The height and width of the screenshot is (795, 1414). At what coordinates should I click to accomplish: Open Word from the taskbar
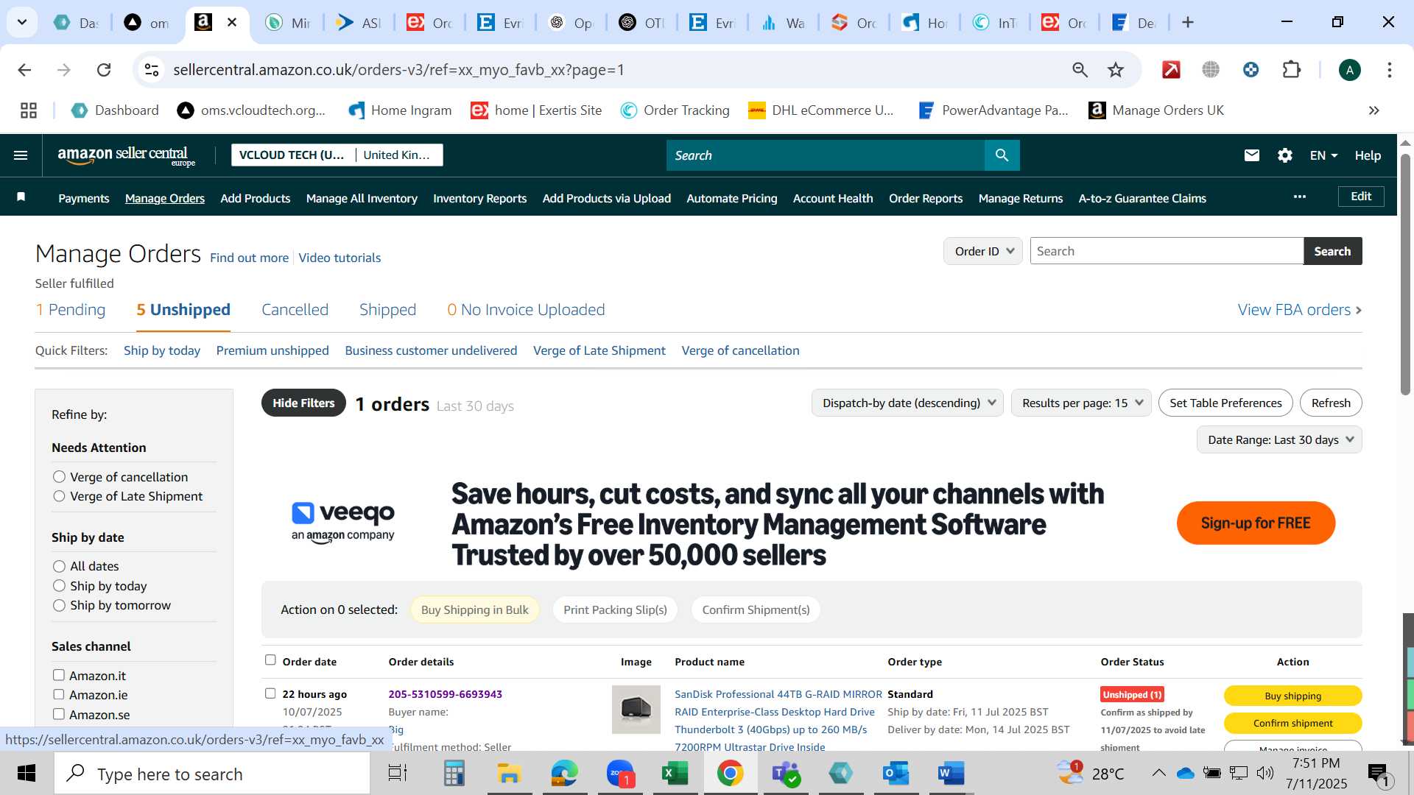point(951,774)
